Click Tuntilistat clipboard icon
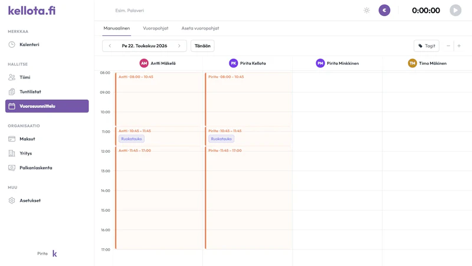 [12, 92]
